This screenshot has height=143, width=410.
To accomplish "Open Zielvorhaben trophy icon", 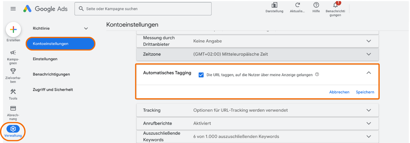I will [x=13, y=71].
